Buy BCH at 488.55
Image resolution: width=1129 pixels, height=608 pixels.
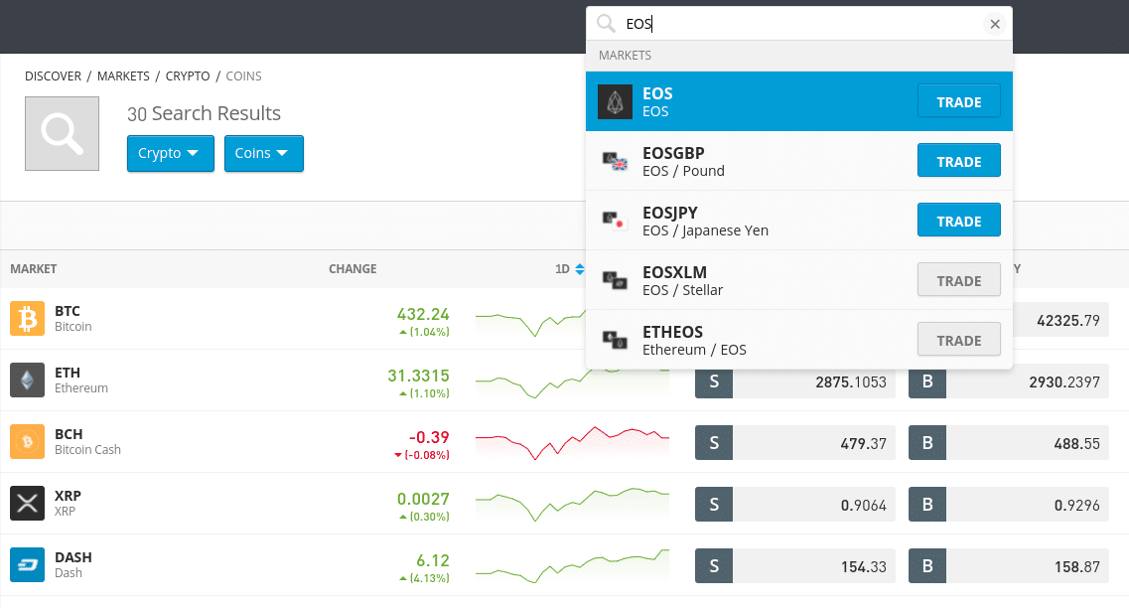click(x=1009, y=443)
